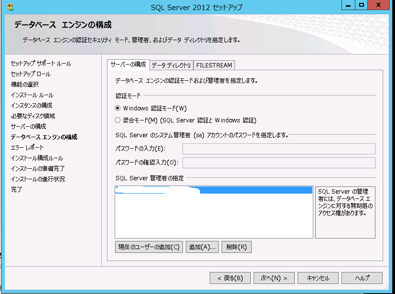Image resolution: width=395 pixels, height=294 pixels.
Task: Click the パスワードの確認入力 field
Action: pyautogui.click(x=278, y=163)
